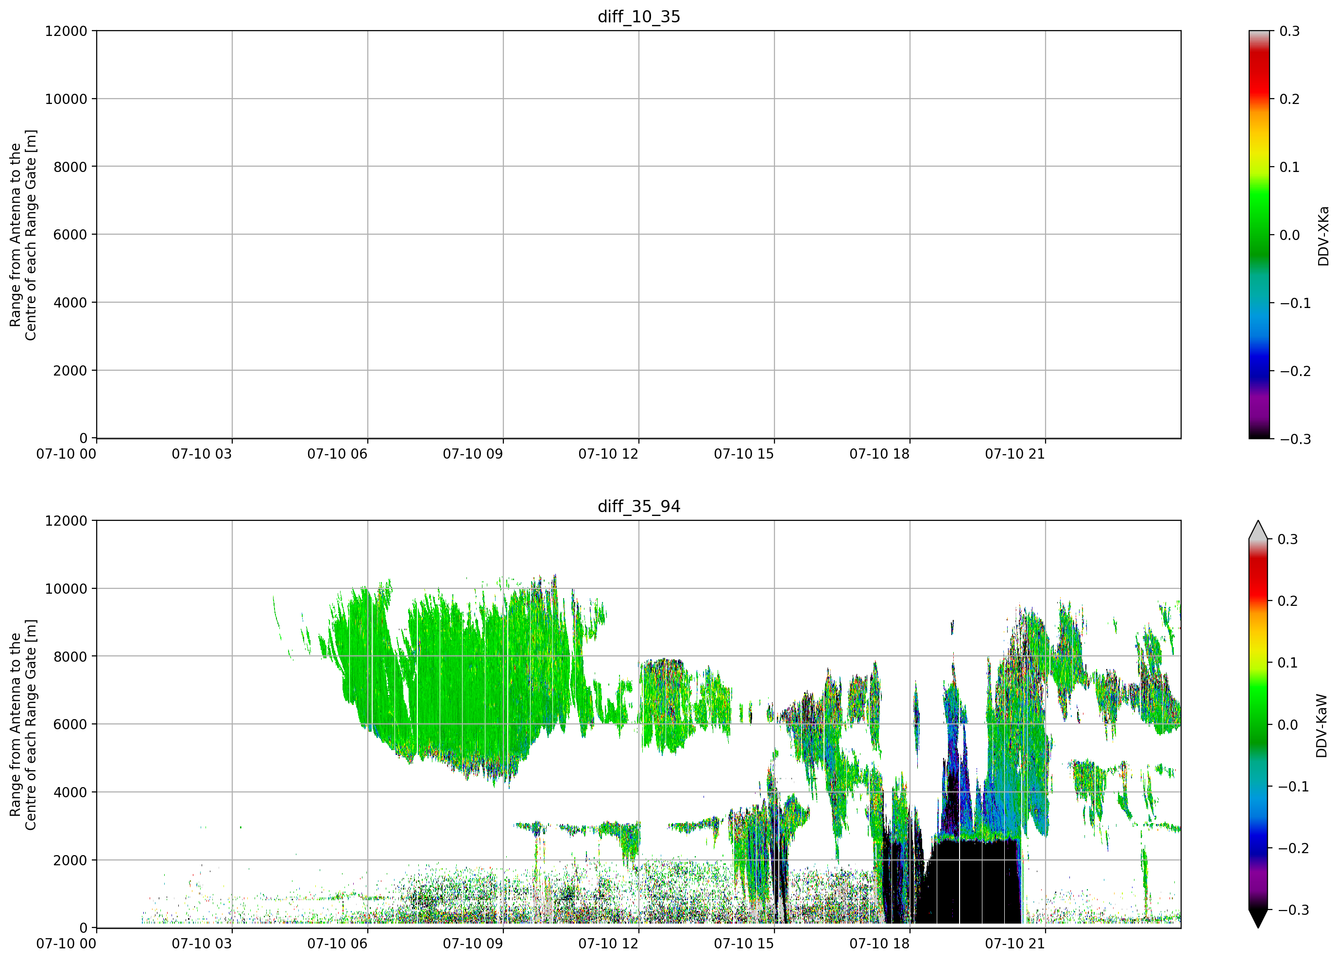Click the 0.3 tick on the DDV-KaW colorbar
Screen dimensions: 1340x961
point(1288,539)
